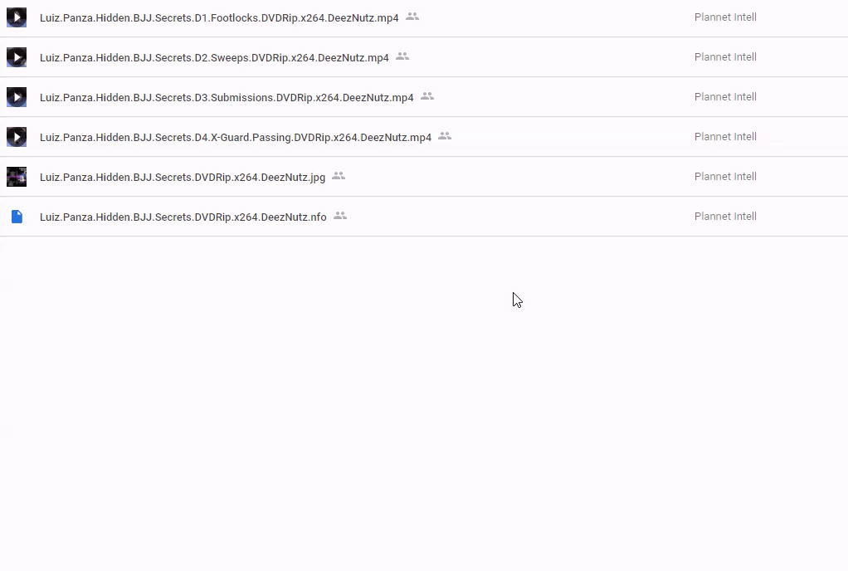Image resolution: width=848 pixels, height=571 pixels.
Task: Select the DeezNutz.jpg file name
Action: pyautogui.click(x=183, y=177)
